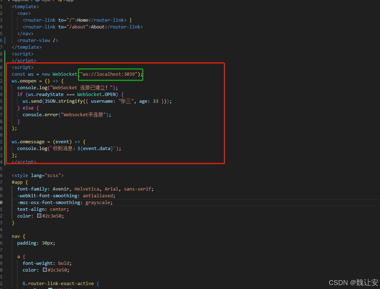
Task: Select the WebSocket URL string ws://localhost:3039
Action: [x=110, y=74]
